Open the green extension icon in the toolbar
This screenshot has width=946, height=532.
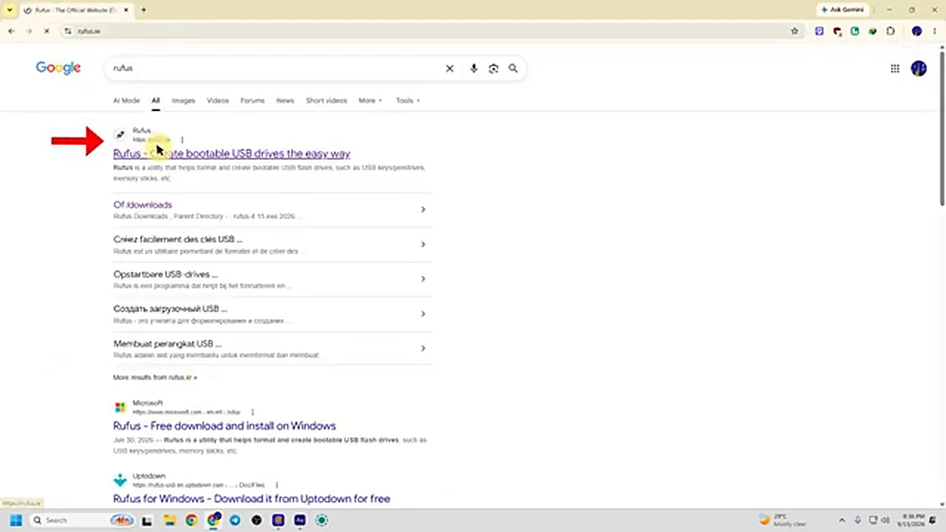[873, 31]
